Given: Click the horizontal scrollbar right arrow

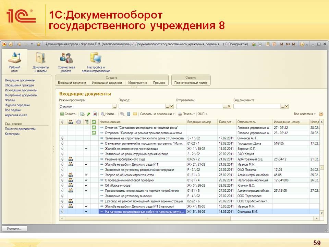Looking at the screenshot, I should [x=317, y=219].
